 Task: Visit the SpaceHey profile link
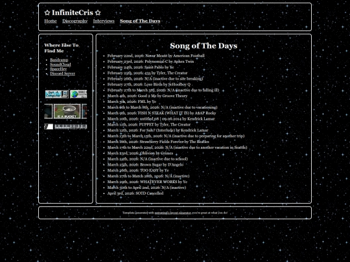coord(58,69)
